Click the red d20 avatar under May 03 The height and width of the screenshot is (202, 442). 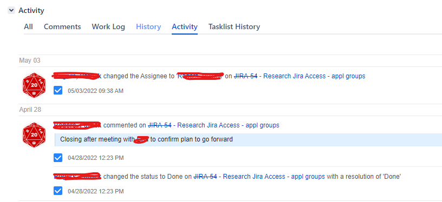[34, 85]
